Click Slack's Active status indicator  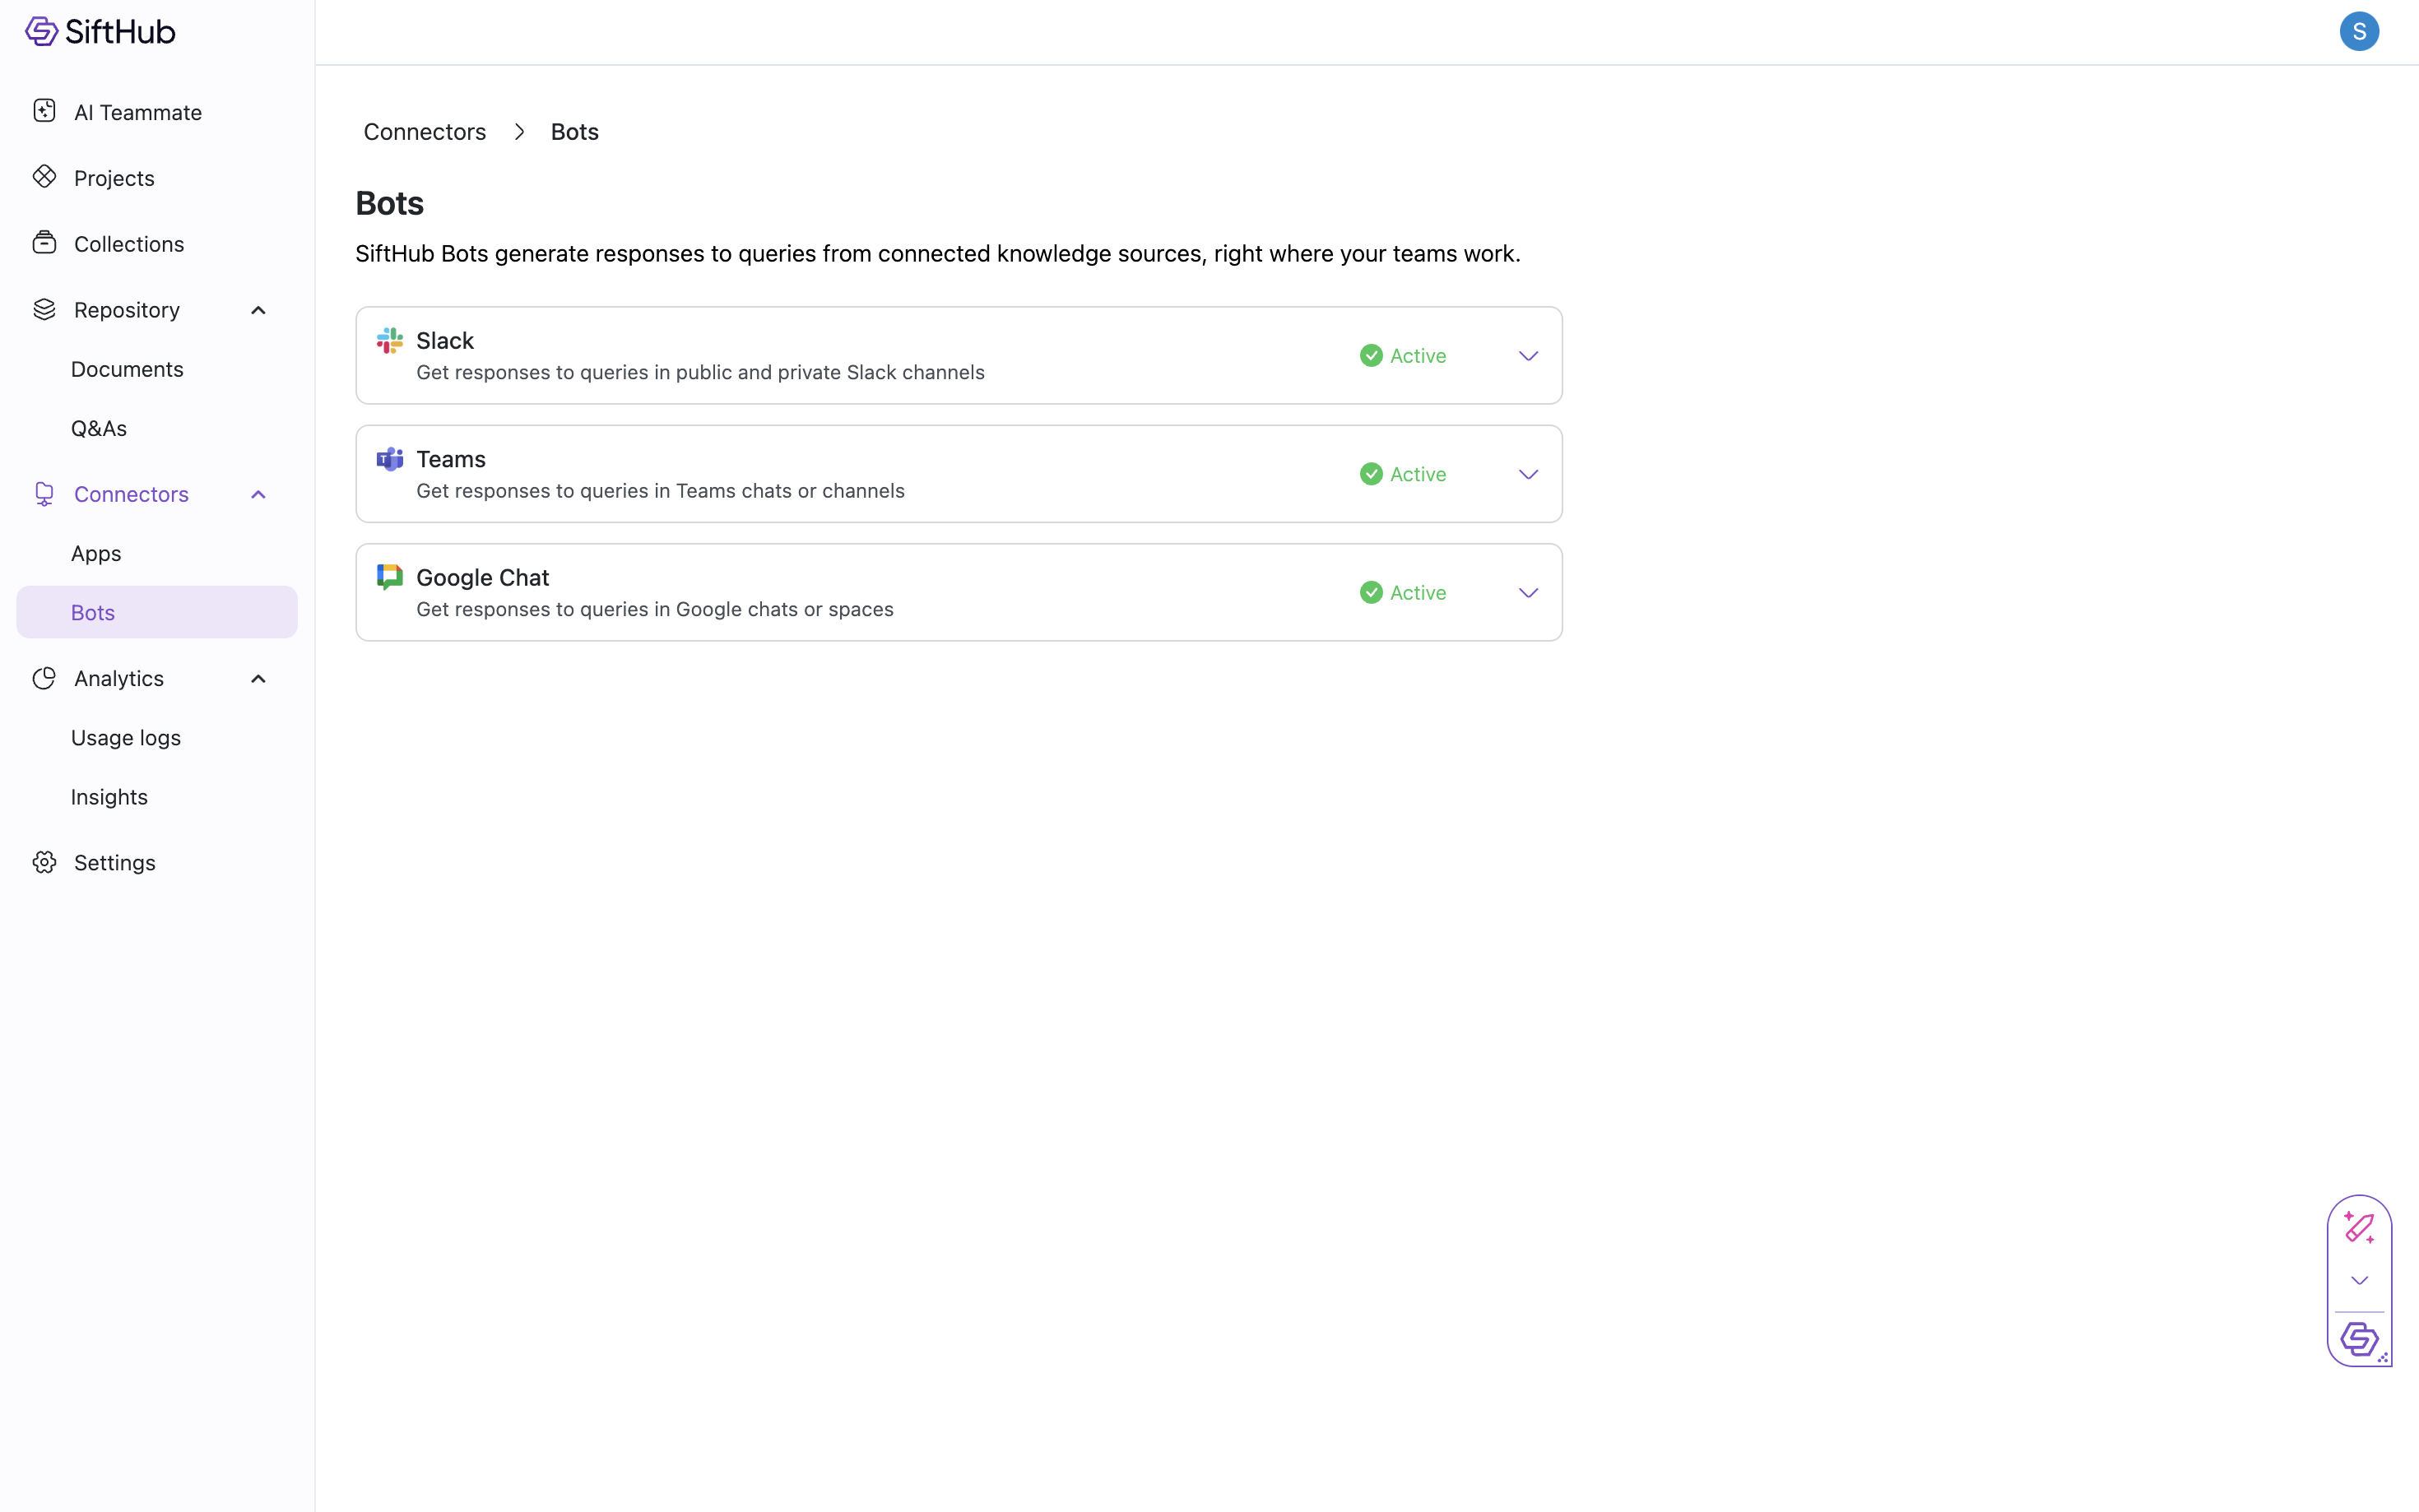(1402, 356)
